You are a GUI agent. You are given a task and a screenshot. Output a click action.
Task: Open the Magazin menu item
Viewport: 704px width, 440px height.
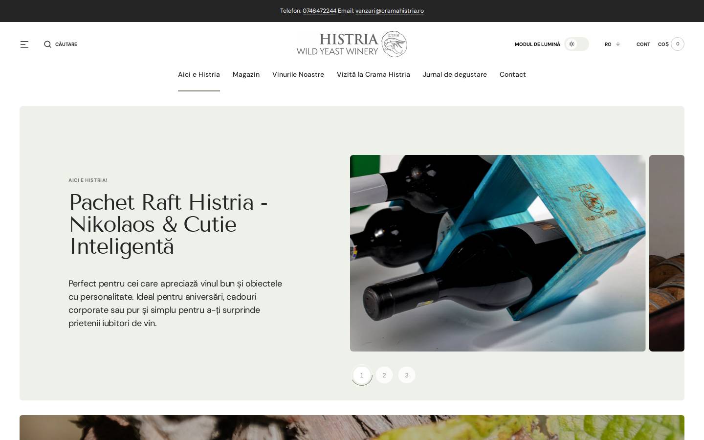point(246,74)
